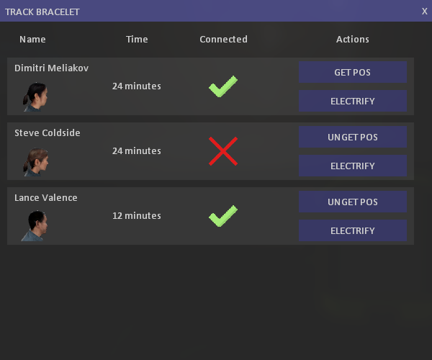This screenshot has height=360, width=432.
Task: Click Dimitri Meliakov's green connected checkmark
Action: pos(223,86)
